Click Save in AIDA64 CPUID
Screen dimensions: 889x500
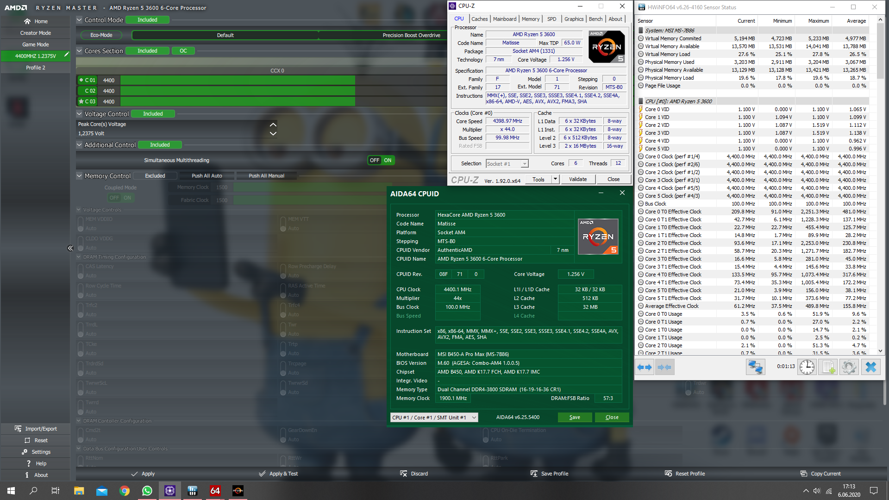pos(575,418)
